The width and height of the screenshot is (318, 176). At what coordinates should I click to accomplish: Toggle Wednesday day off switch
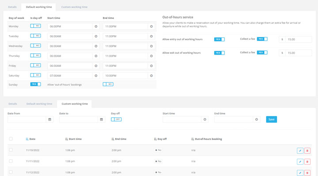35,46
